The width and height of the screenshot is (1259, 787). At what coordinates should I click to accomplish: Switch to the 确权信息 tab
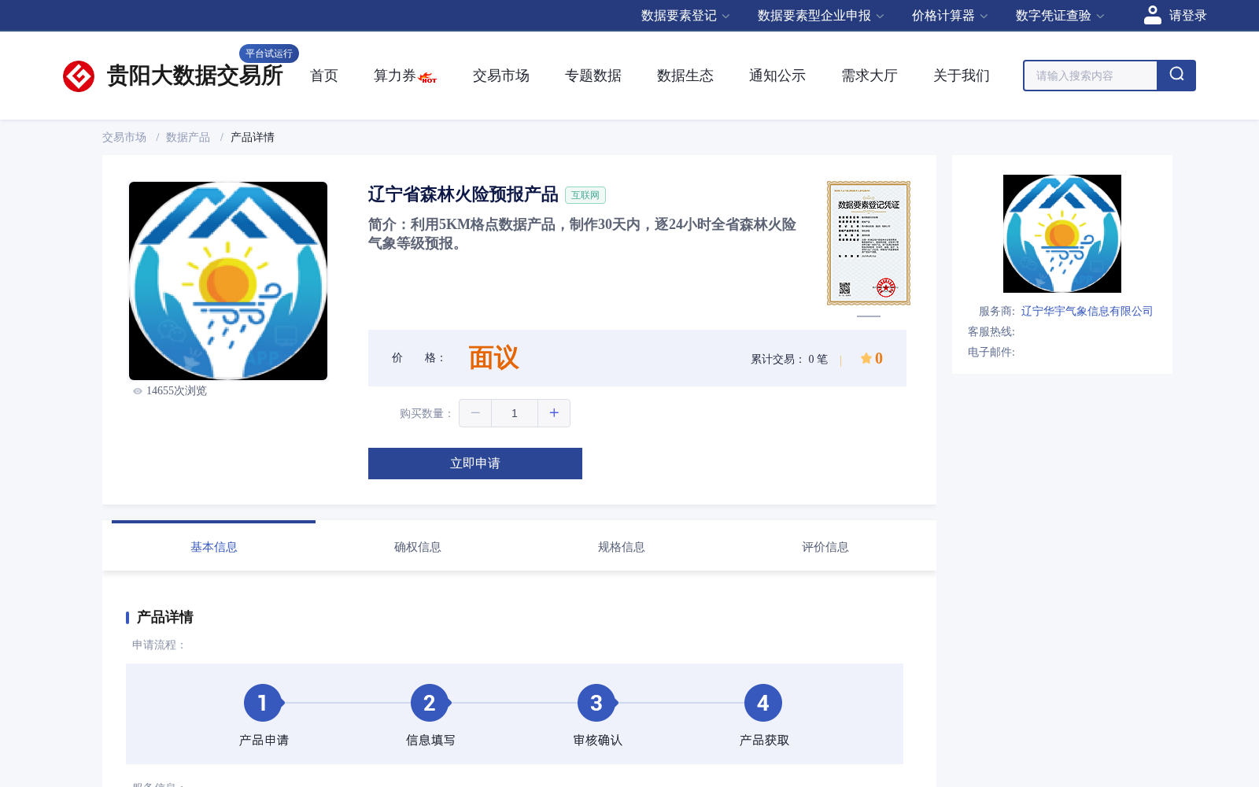click(x=417, y=546)
